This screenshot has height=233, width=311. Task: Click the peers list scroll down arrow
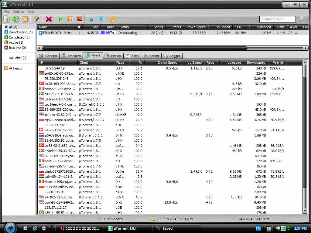(305, 211)
